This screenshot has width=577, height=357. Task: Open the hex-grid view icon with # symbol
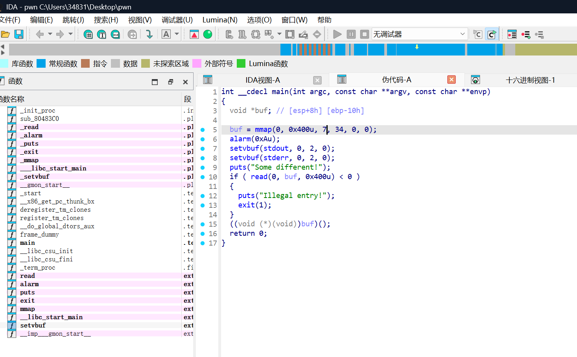click(88, 35)
